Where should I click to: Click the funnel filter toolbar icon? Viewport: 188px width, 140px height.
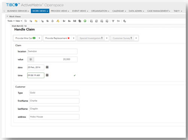113,21
